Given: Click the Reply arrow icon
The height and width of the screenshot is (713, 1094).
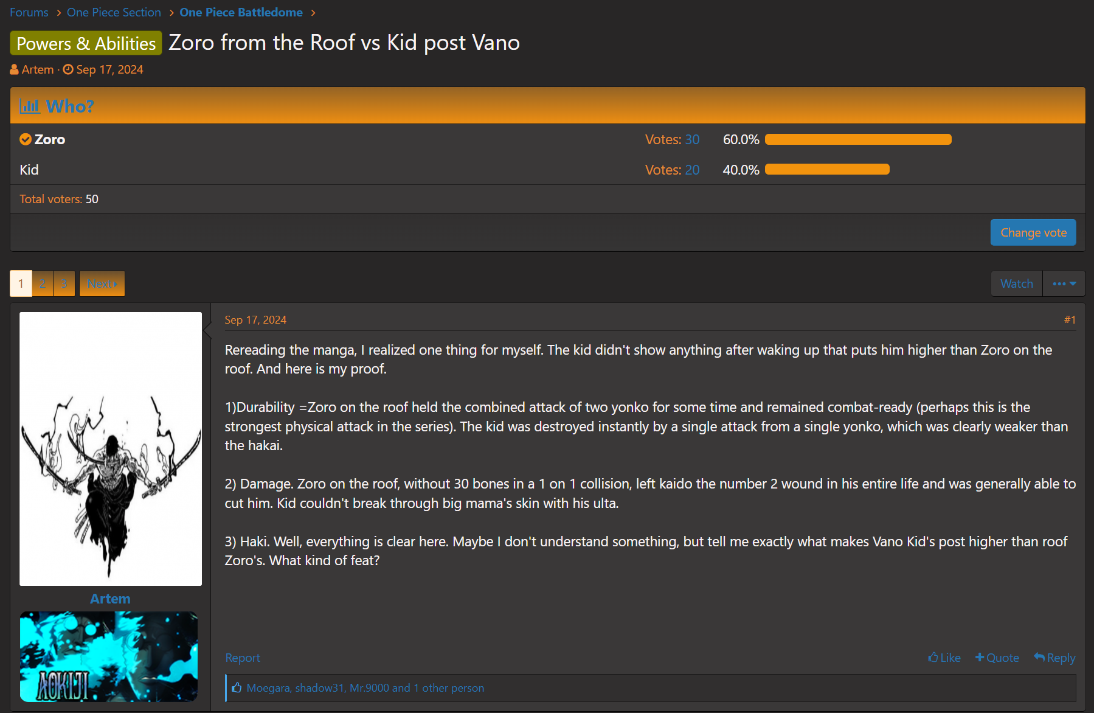Looking at the screenshot, I should tap(1039, 657).
